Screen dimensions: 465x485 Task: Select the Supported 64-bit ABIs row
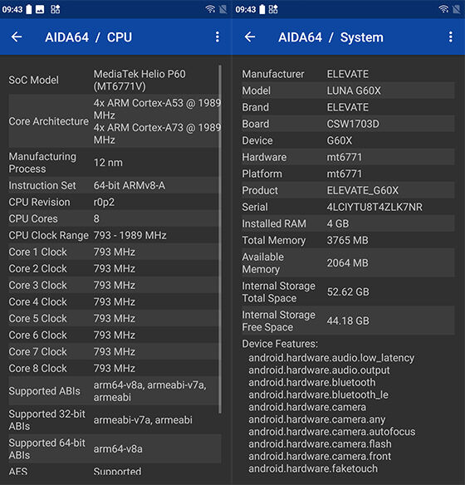[115, 449]
